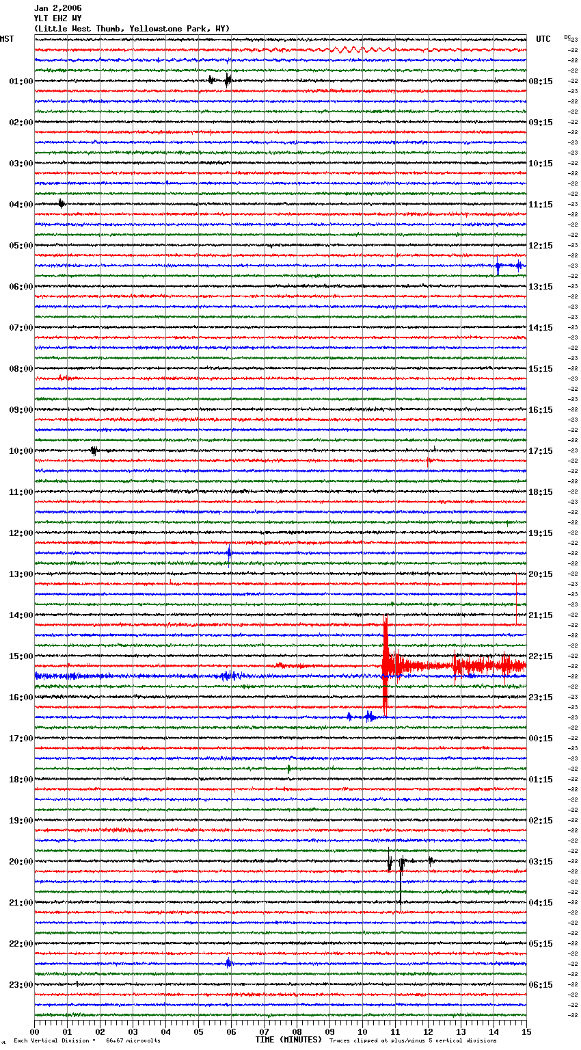Click the blue spike on the 22:30 trace
The width and height of the screenshot is (581, 1050).
tap(228, 962)
